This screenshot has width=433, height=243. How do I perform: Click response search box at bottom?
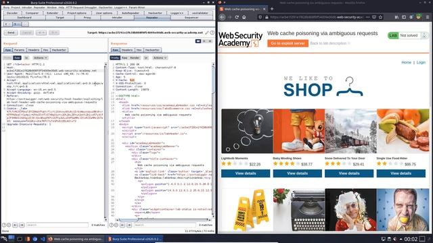(165, 225)
